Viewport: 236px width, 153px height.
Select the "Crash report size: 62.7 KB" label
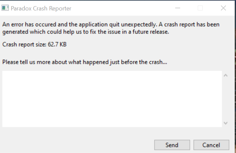click(x=34, y=45)
